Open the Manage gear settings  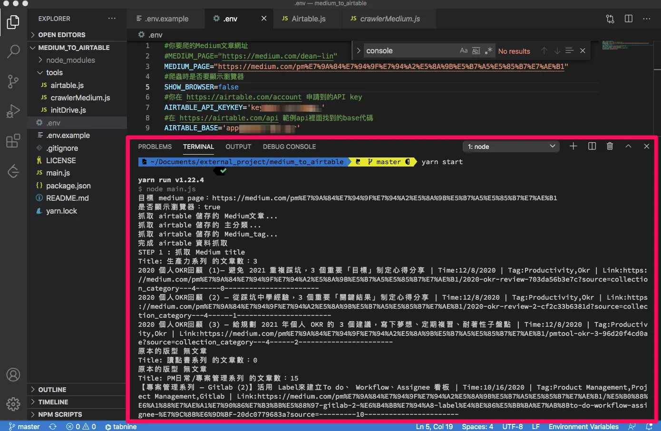click(x=13, y=404)
